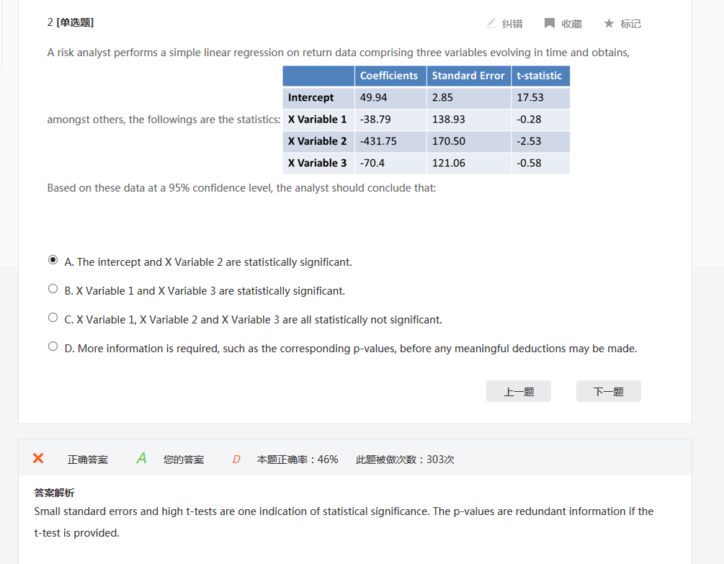Screen dimensions: 724x564
Task: Click the X Variable 2 row label
Action: coord(317,141)
